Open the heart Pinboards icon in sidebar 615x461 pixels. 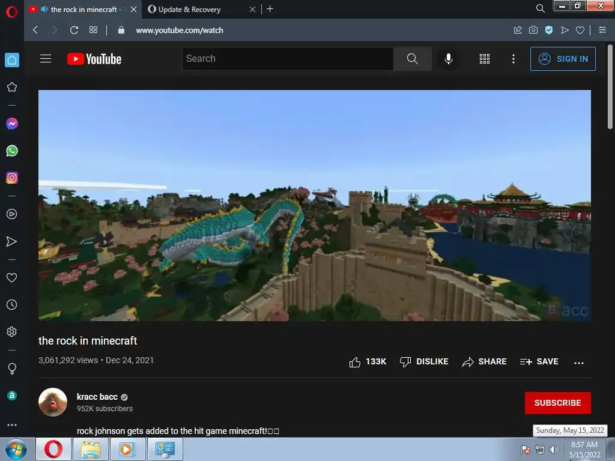[12, 278]
